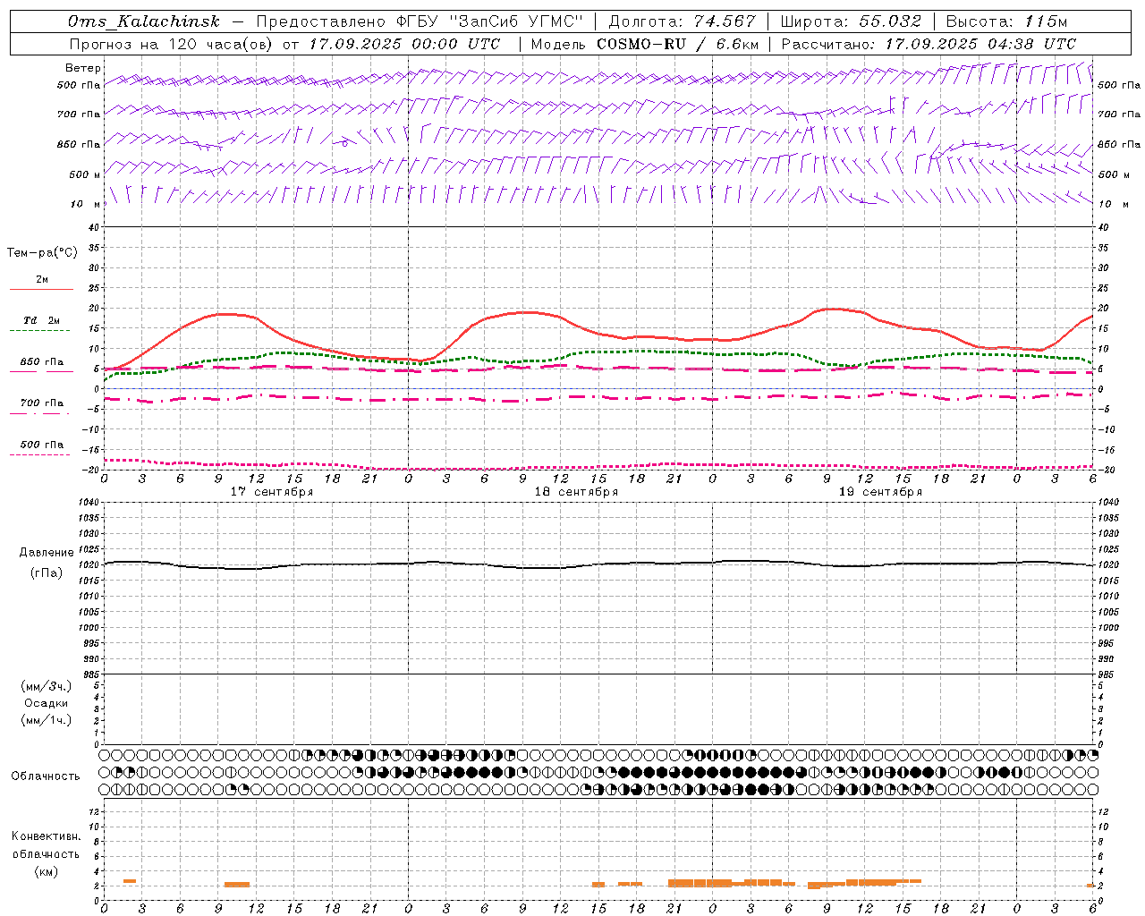This screenshot has width=1145, height=916.
Task: Click the Тем-ра(°C) axis title
Action: (42, 253)
